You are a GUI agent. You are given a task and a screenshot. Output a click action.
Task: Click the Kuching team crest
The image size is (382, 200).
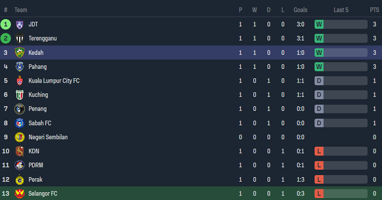(20, 95)
